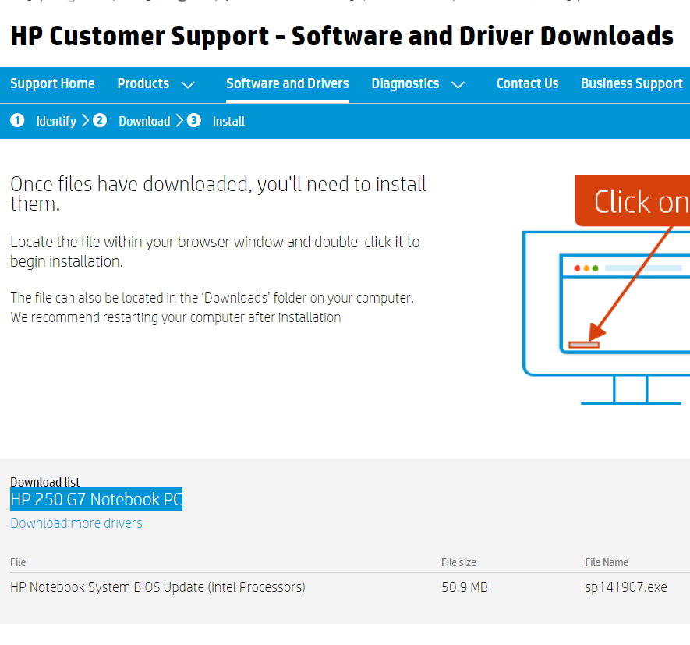The height and width of the screenshot is (645, 690).
Task: Open the Products menu
Action: pos(143,83)
